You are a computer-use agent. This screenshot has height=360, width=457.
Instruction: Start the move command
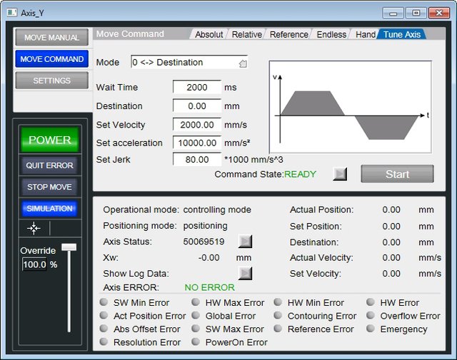coord(397,174)
